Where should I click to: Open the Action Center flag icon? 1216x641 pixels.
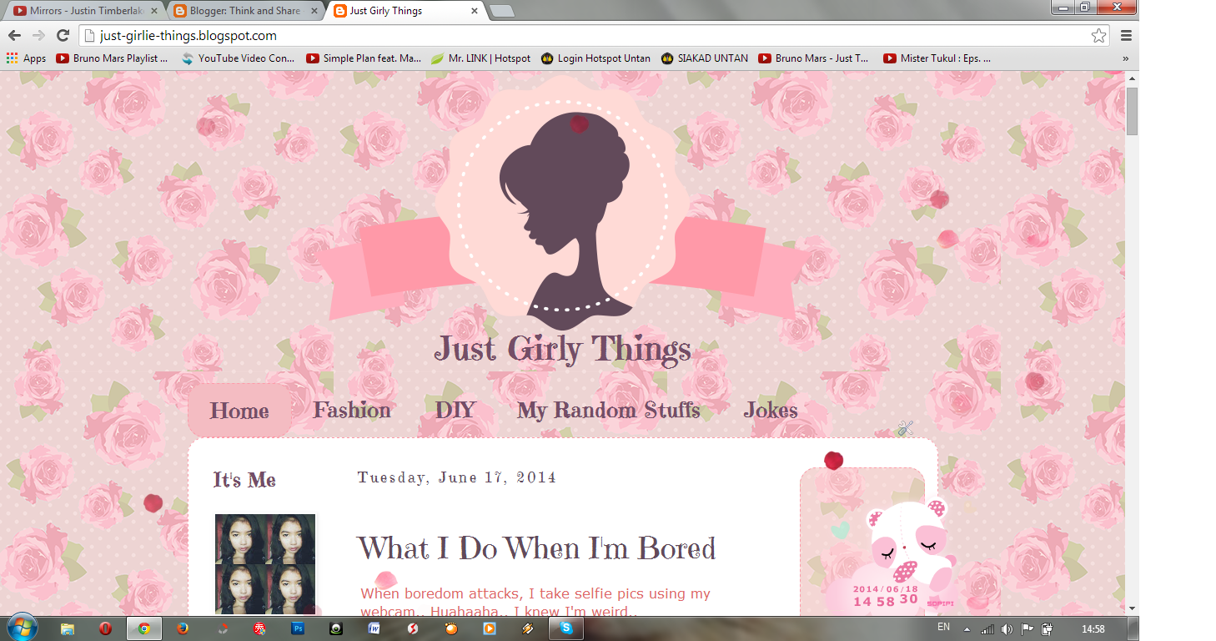(1027, 628)
